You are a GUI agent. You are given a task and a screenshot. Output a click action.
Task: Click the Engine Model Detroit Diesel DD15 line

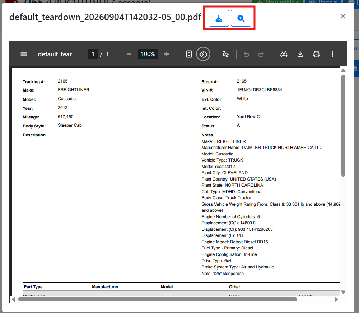[x=235, y=242]
